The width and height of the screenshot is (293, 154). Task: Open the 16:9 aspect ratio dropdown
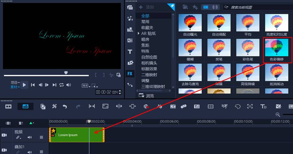coord(86,86)
